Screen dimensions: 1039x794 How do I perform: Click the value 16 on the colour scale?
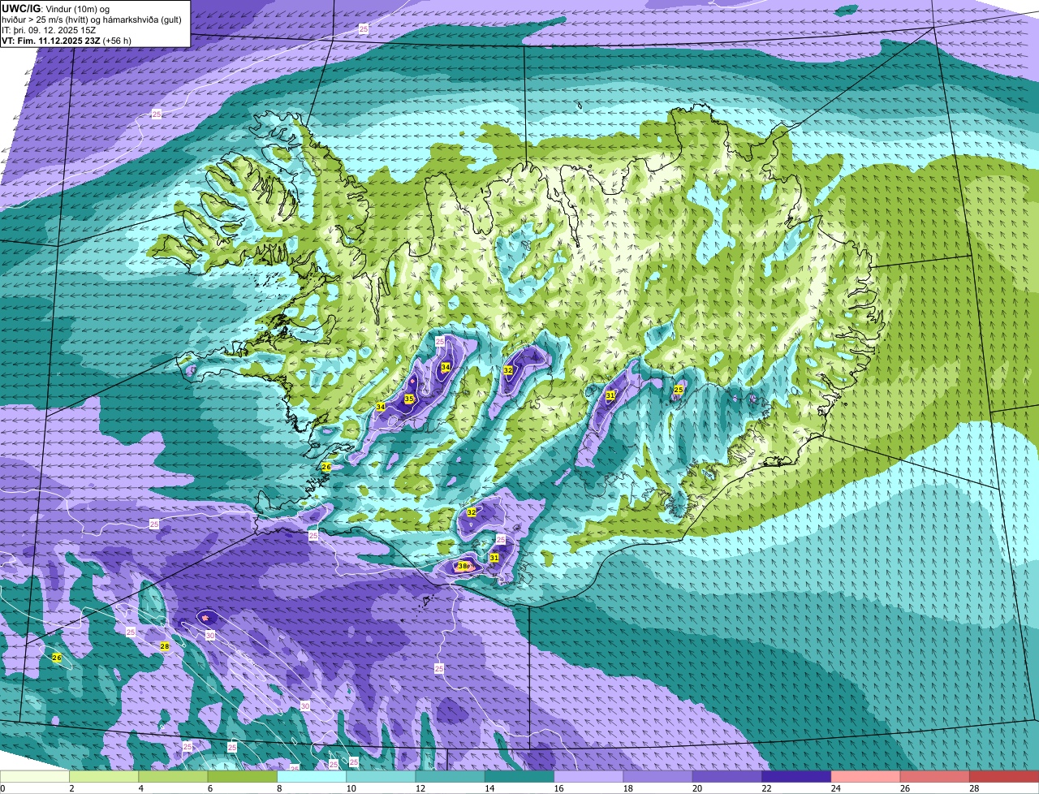point(557,788)
